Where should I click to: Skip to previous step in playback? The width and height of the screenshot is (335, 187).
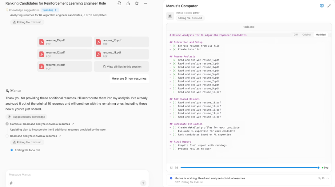click(x=171, y=168)
